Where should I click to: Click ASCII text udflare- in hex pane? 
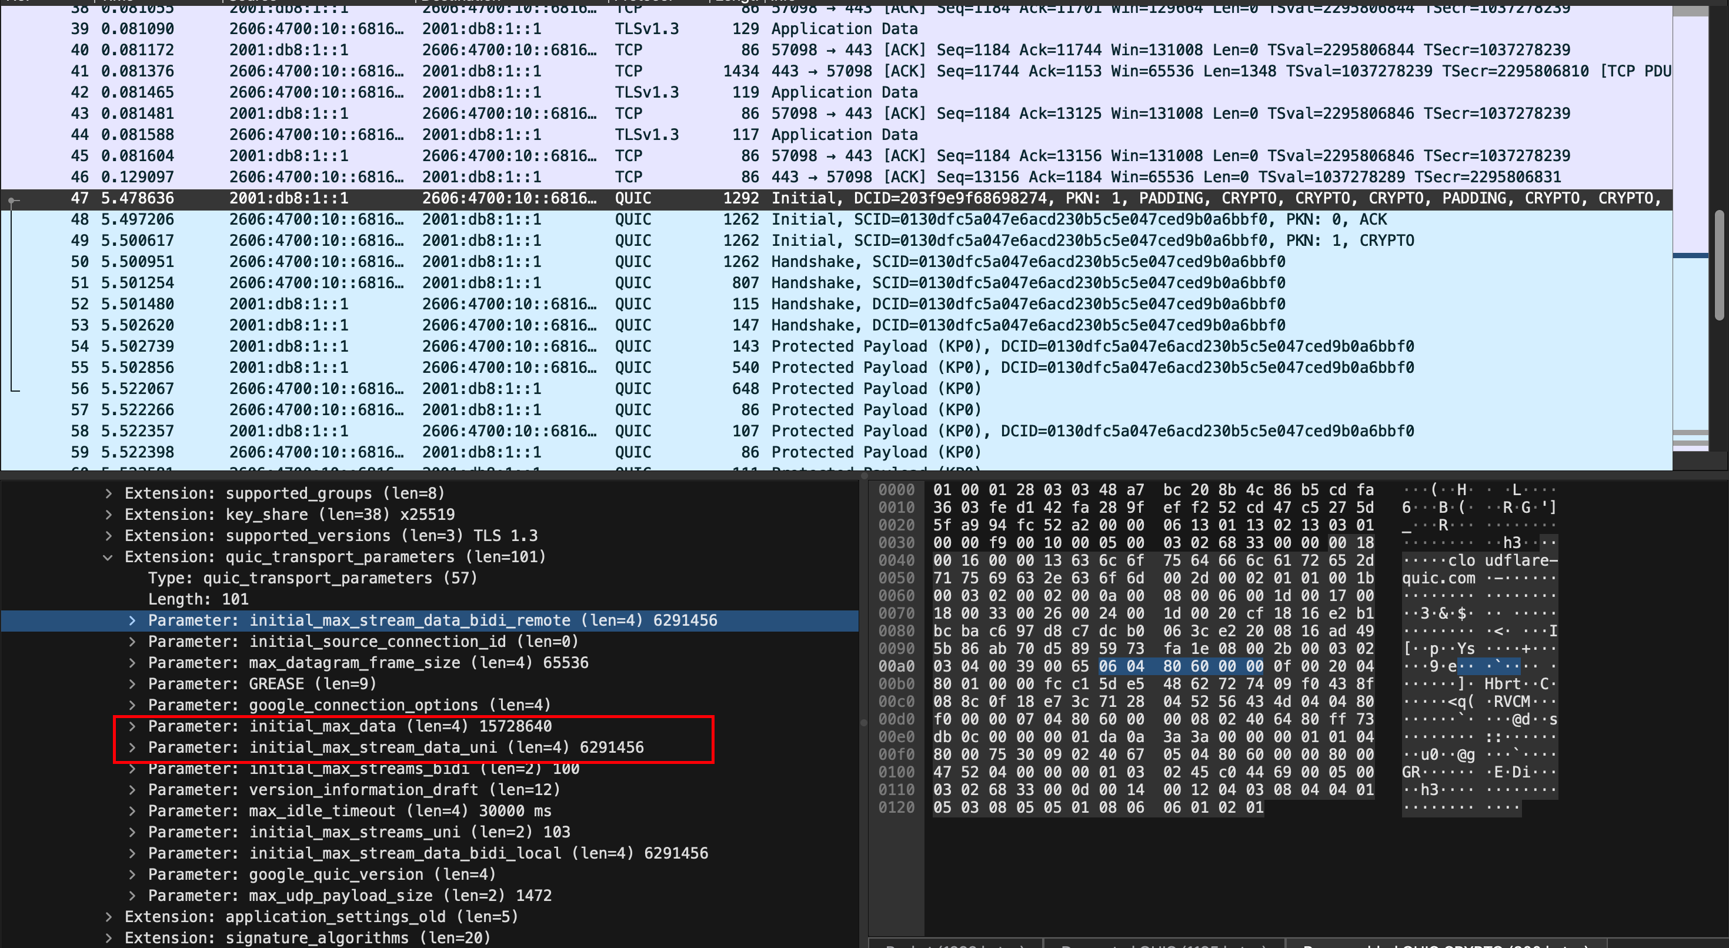point(1521,560)
